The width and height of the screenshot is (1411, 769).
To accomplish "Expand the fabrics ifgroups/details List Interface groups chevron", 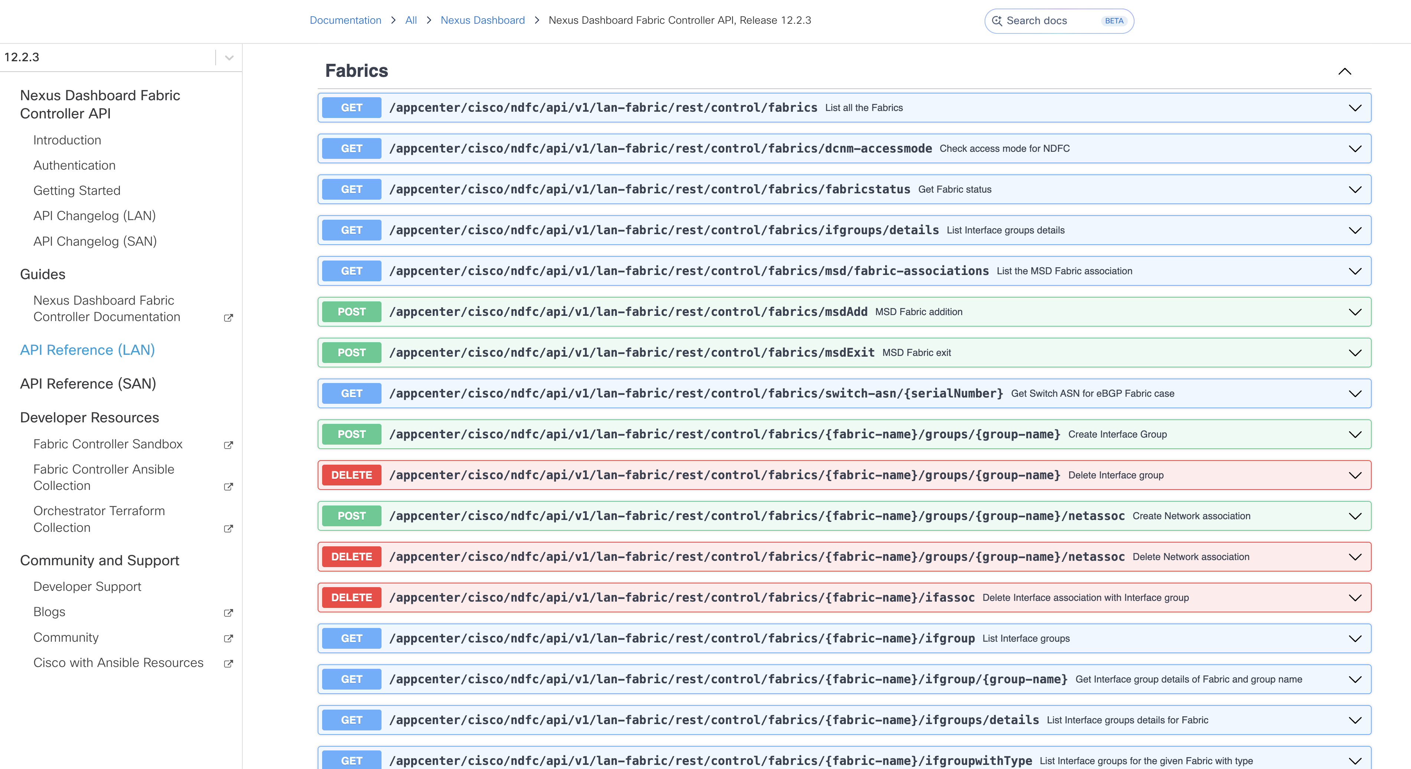I will (x=1355, y=230).
